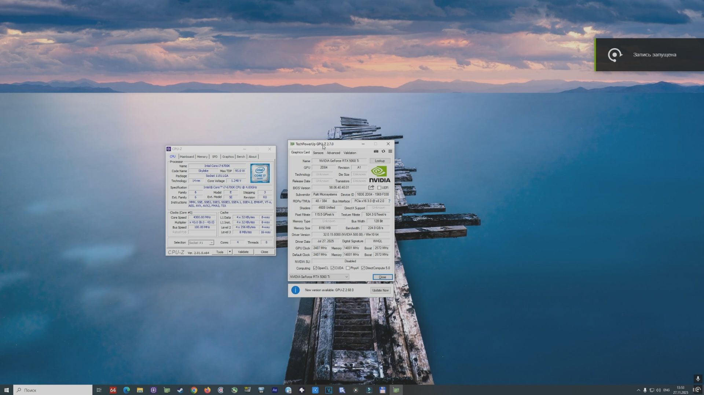Capture a screenshot with GPU-Z camera icon
Viewport: 704px width, 395px height.
click(375, 151)
